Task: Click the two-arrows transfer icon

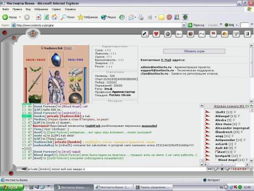Action: pos(202,34)
